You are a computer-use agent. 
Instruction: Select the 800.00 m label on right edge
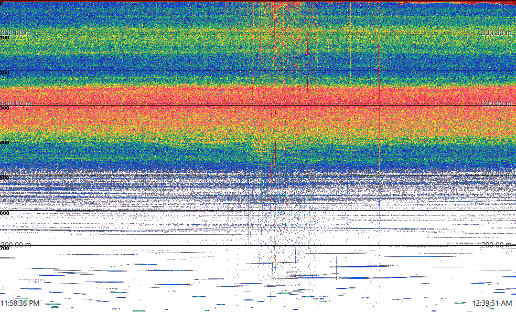[497, 32]
